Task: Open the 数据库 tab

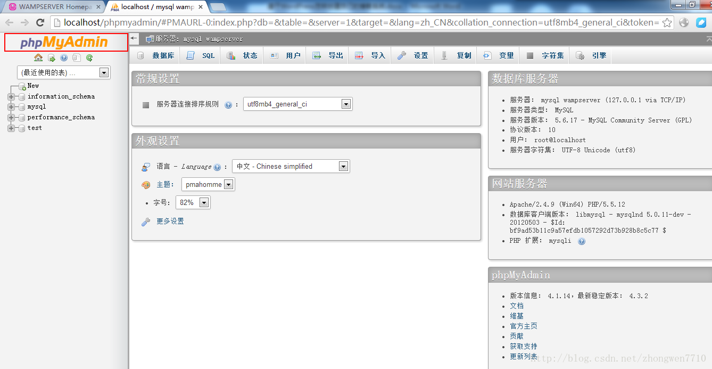Action: pos(155,55)
